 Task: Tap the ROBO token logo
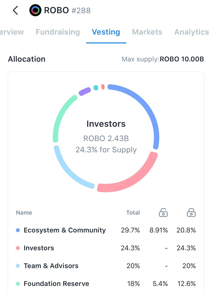pyautogui.click(x=35, y=10)
